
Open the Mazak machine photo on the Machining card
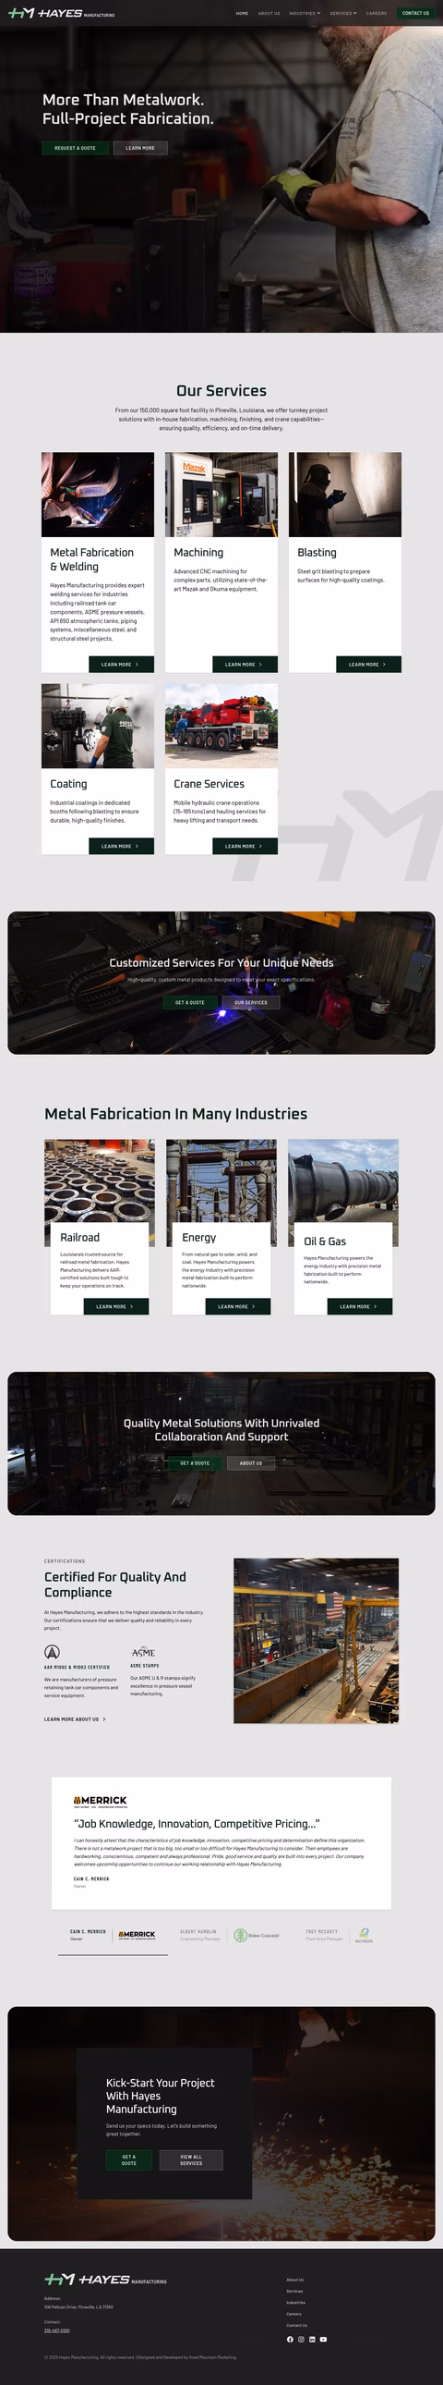221,495
